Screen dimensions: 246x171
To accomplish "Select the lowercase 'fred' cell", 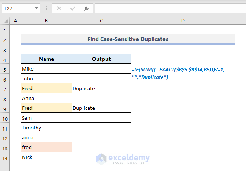I will 46,148.
